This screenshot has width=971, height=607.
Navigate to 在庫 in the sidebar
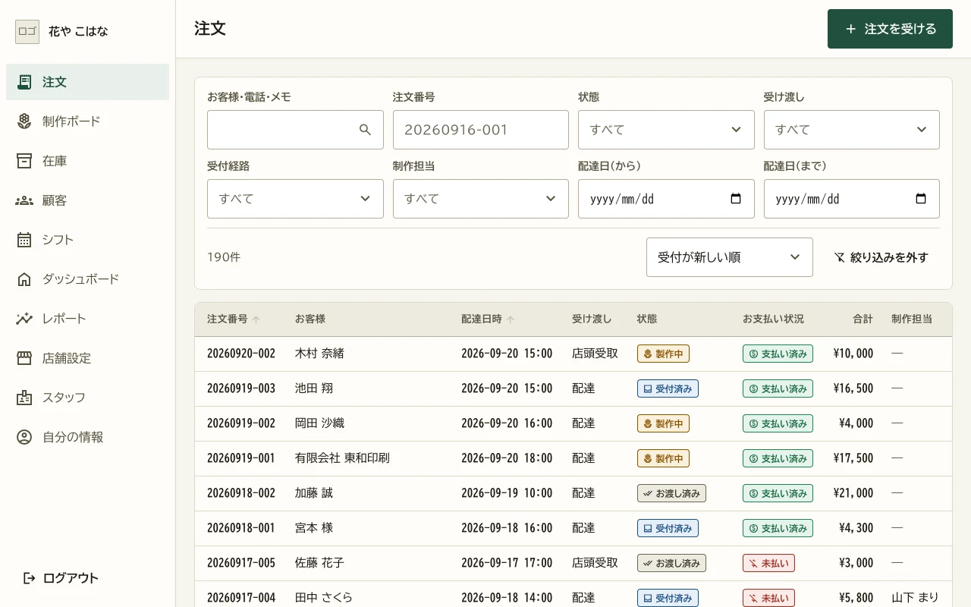87,161
